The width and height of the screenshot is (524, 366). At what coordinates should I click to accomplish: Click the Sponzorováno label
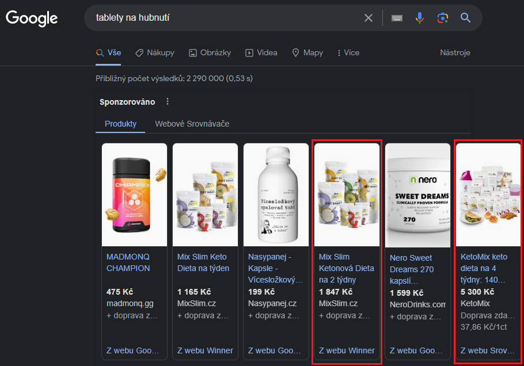coord(127,102)
